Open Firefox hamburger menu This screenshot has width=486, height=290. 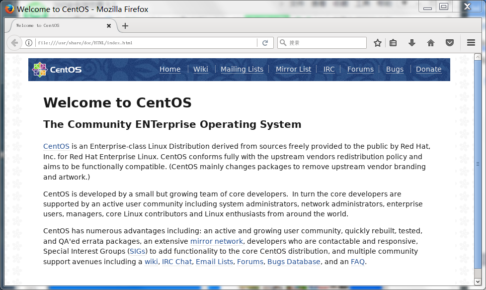[471, 42]
